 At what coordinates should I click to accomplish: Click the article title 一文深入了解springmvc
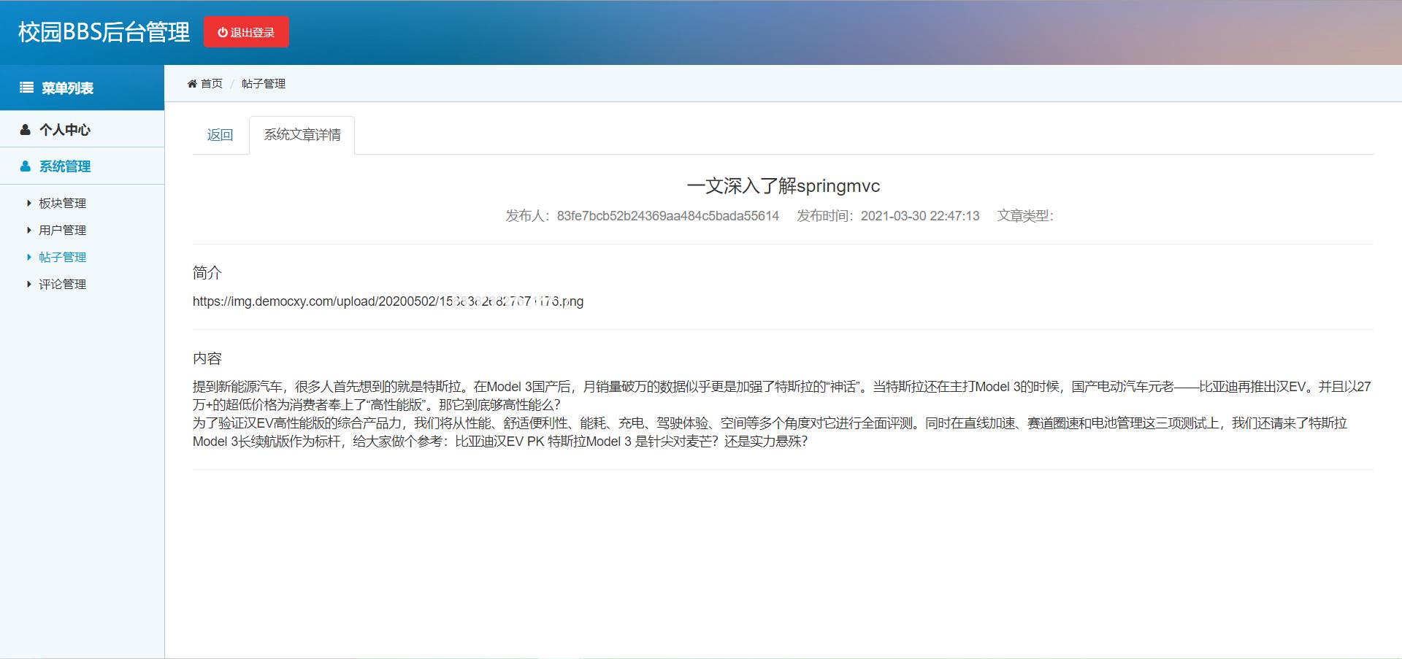coord(784,186)
